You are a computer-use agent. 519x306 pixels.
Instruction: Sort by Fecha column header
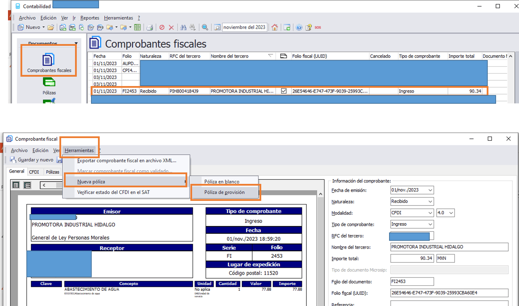tap(106, 56)
